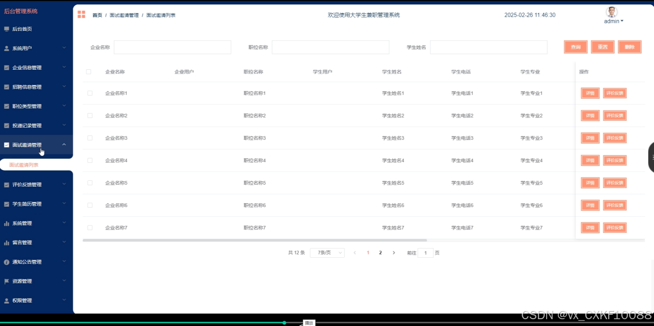
Task: Click the 企业名称 search input
Action: 172,47
